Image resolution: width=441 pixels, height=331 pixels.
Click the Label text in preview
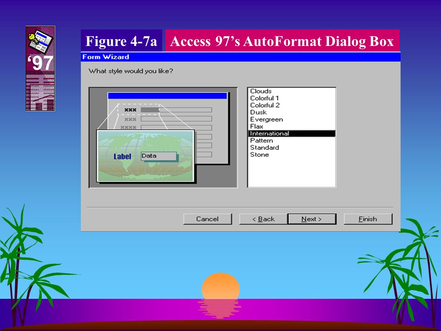[x=122, y=156]
